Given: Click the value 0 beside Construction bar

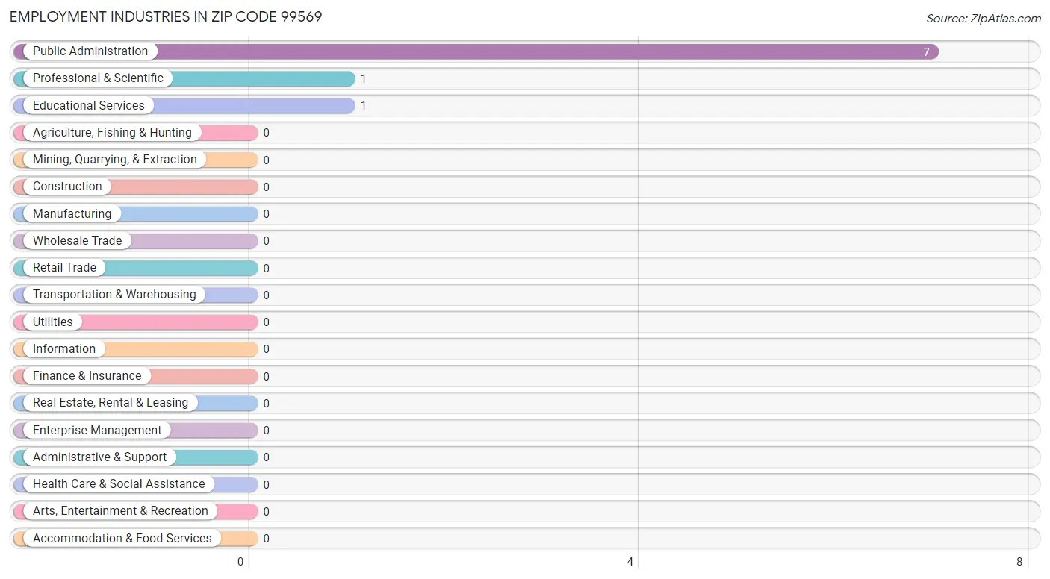Looking at the screenshot, I should (x=267, y=187).
